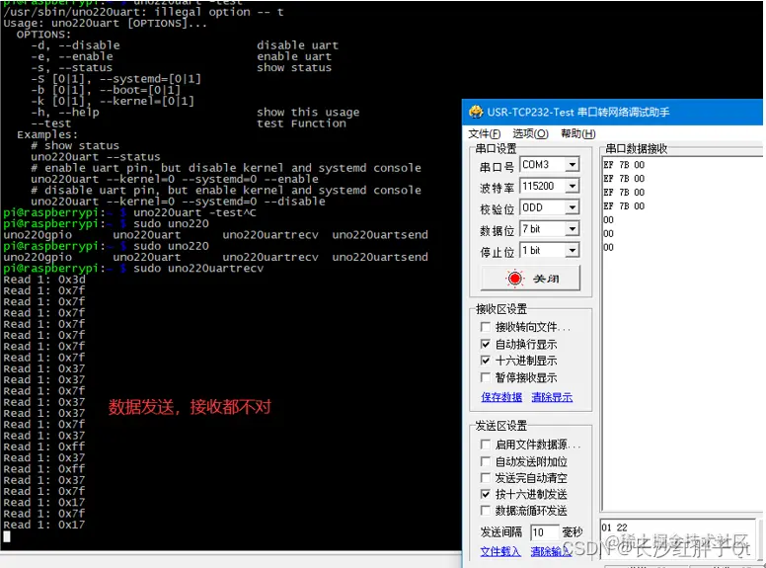Expand the 波特率 115200 dropdown
Image resolution: width=766 pixels, height=568 pixels.
point(573,186)
